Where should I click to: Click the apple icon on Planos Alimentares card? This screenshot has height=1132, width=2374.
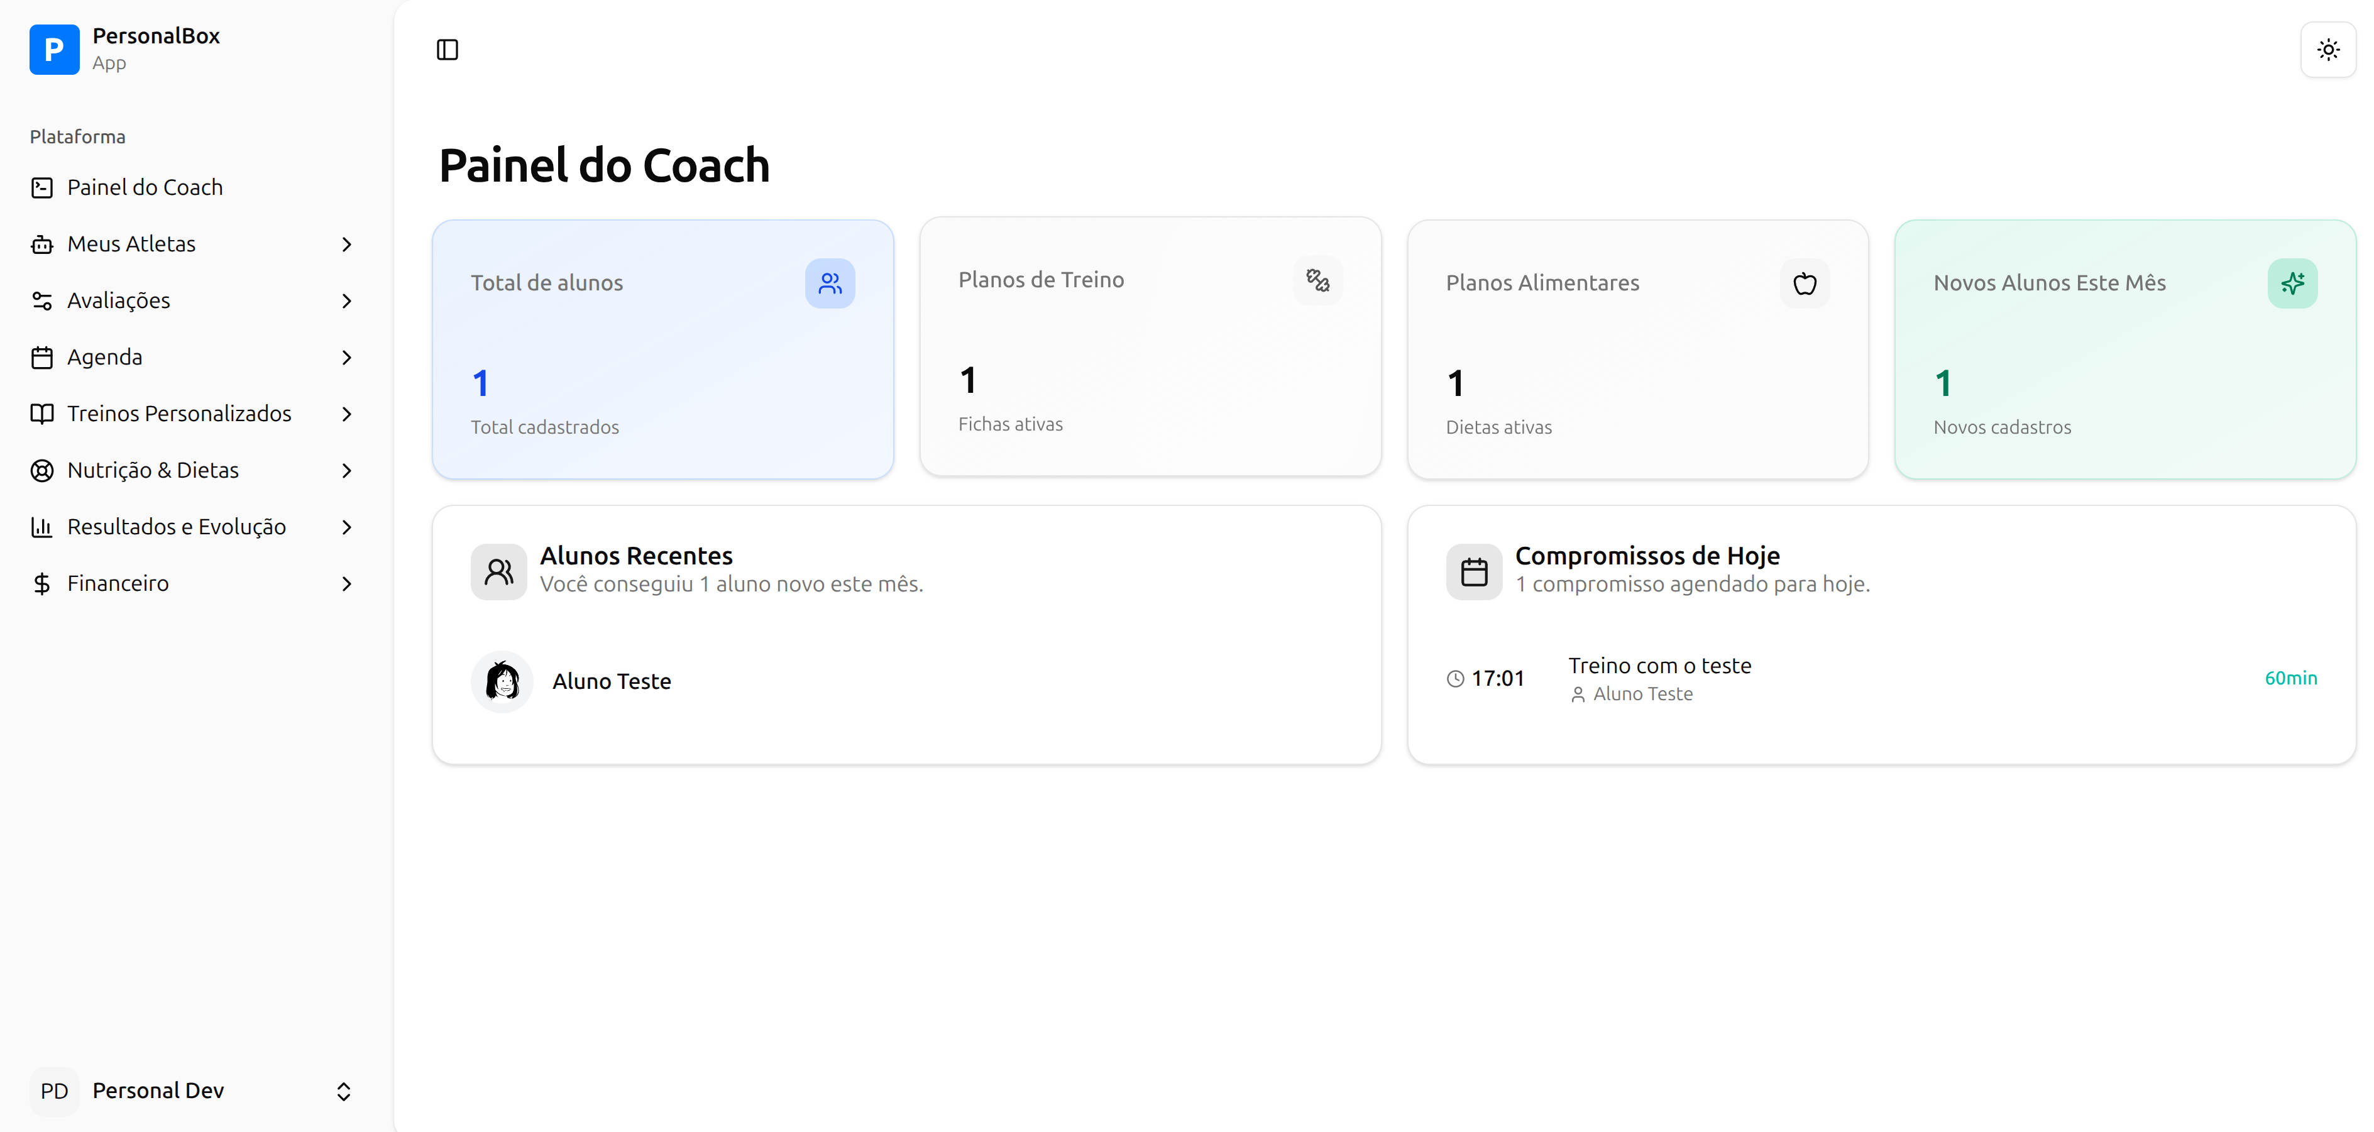(x=1805, y=283)
